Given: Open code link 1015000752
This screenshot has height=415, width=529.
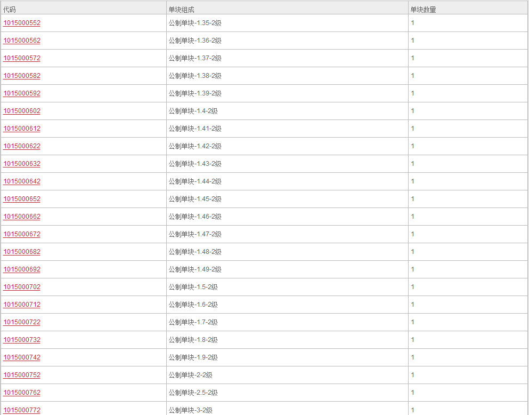Looking at the screenshot, I should pyautogui.click(x=22, y=375).
